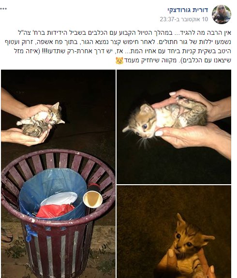The width and height of the screenshot is (237, 278).
Task: Click the white round lid in the bin
Action: [59, 198]
